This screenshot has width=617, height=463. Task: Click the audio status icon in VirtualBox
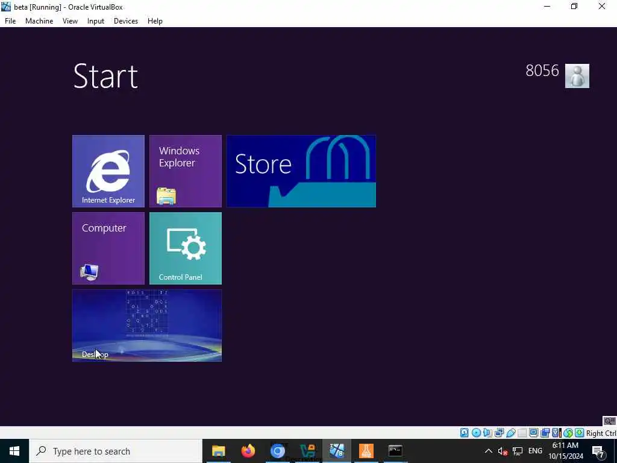487,433
